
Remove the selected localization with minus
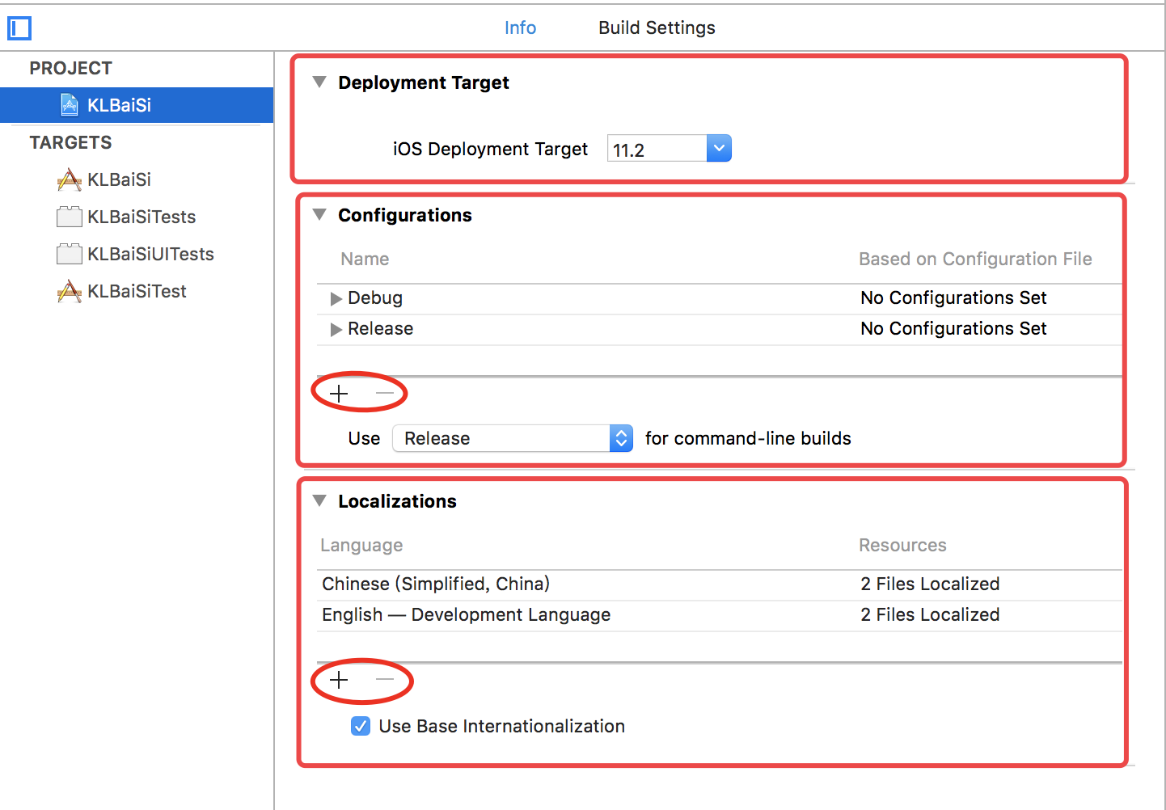click(385, 680)
